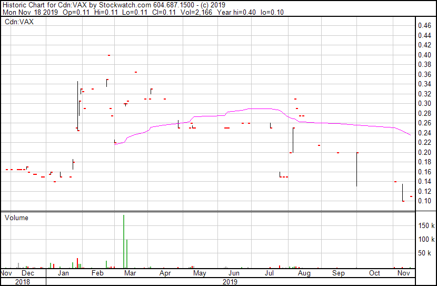437x286 pixels.
Task: Click the long black price bar in late September
Action: (357, 169)
